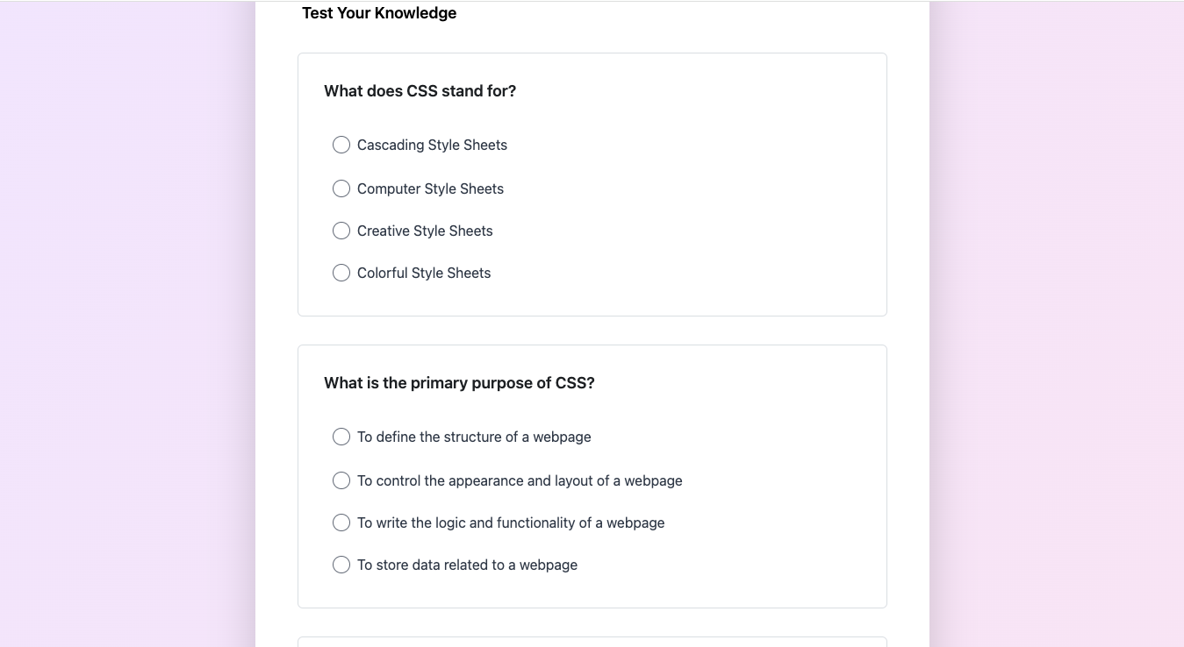Click the 'Creative Style Sheets' answer label text

(425, 231)
